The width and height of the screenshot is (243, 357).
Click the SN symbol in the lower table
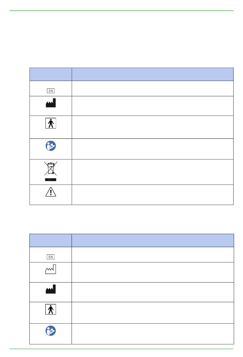[51, 257]
